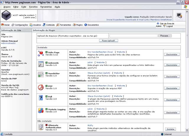This screenshot has height=136, width=189.
Task: Open the Configurações admin menu
Action: (20, 25)
